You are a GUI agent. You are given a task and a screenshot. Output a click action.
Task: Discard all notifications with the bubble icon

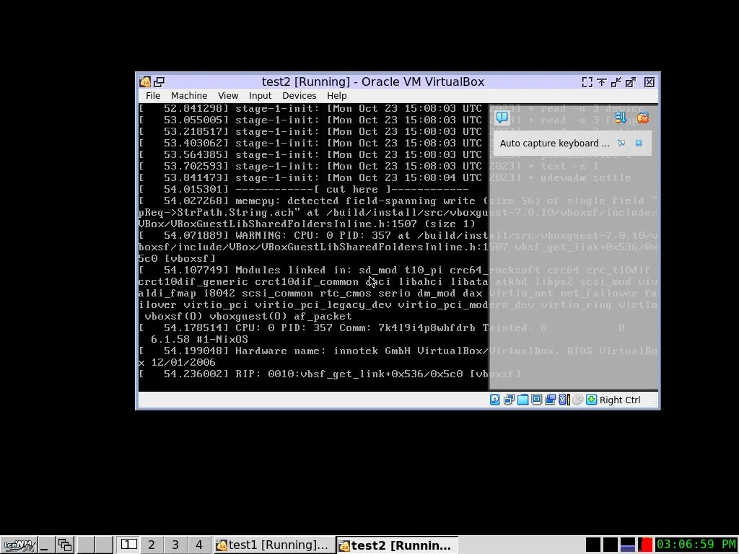pos(642,118)
